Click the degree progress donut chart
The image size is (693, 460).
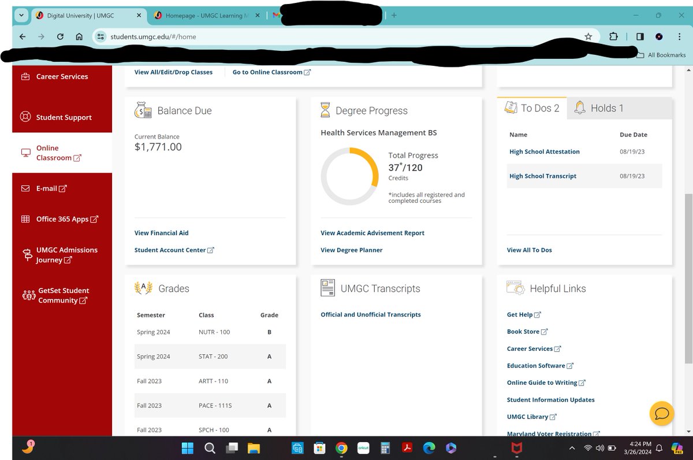pyautogui.click(x=349, y=177)
